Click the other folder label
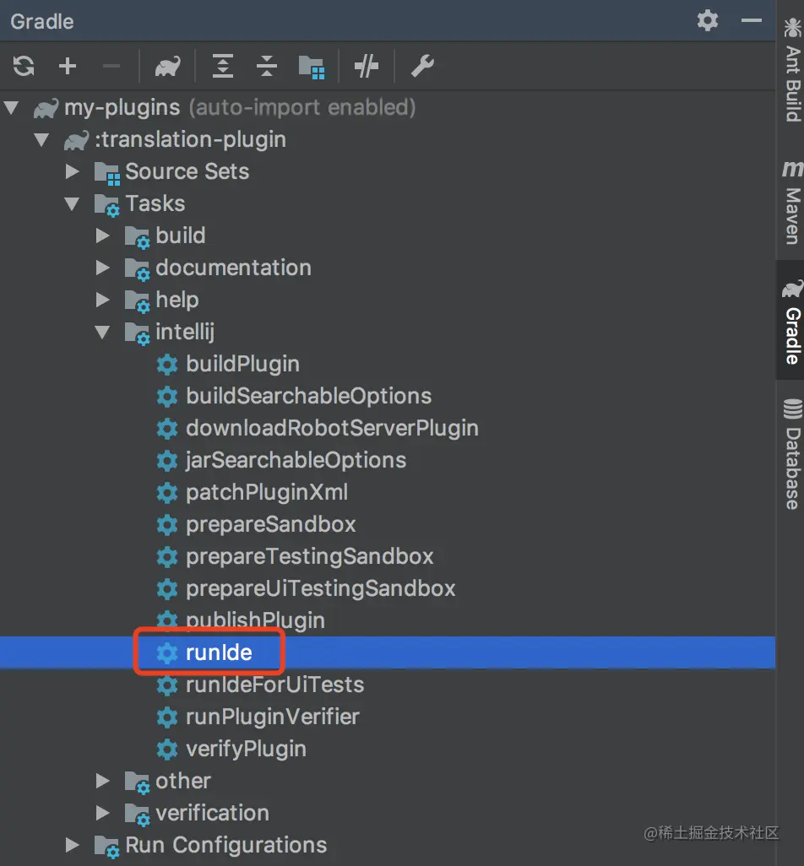 [x=183, y=781]
